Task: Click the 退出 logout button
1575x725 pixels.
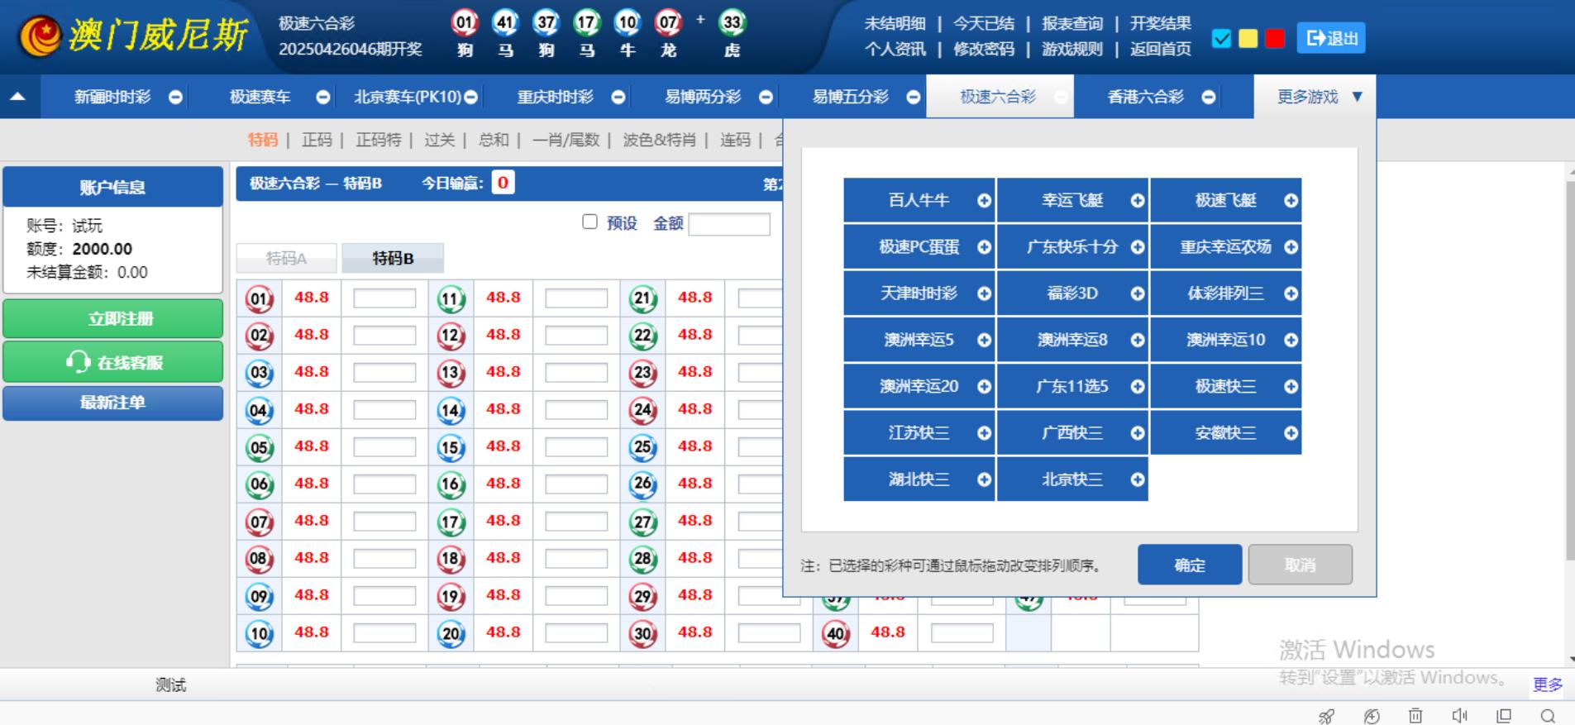Action: click(1330, 38)
